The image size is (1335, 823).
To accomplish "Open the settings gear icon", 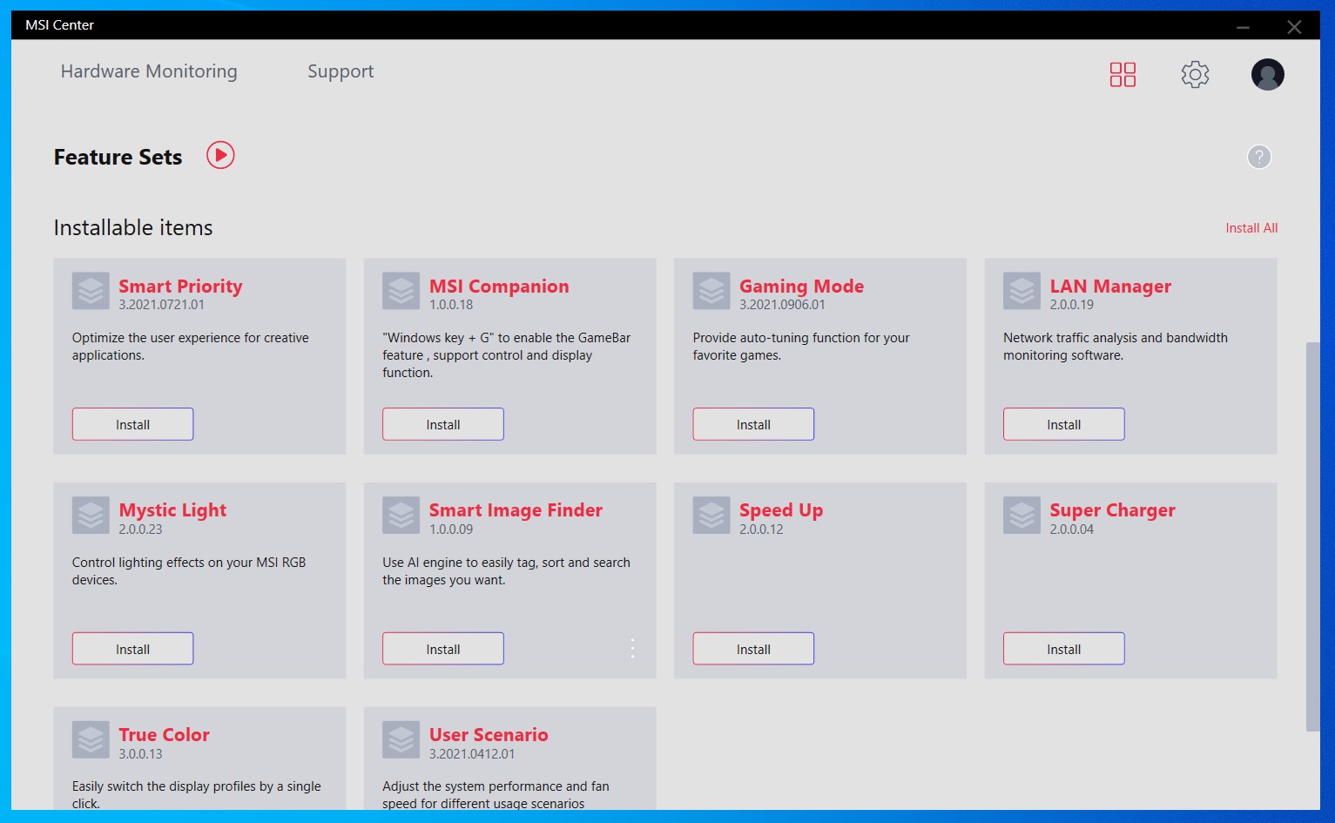I will [1195, 75].
